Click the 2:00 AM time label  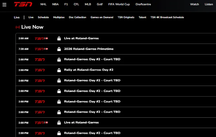(23, 38)
